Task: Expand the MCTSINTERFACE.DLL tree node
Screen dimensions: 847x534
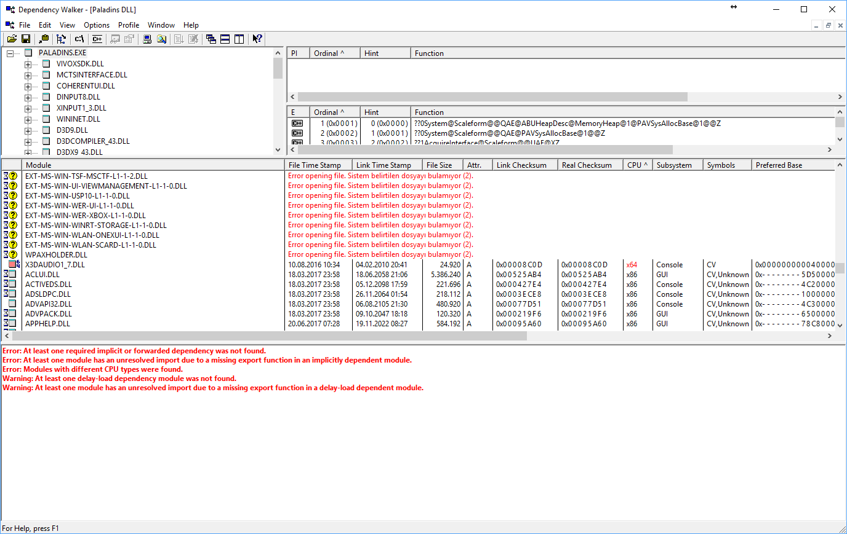Action: pyautogui.click(x=28, y=76)
